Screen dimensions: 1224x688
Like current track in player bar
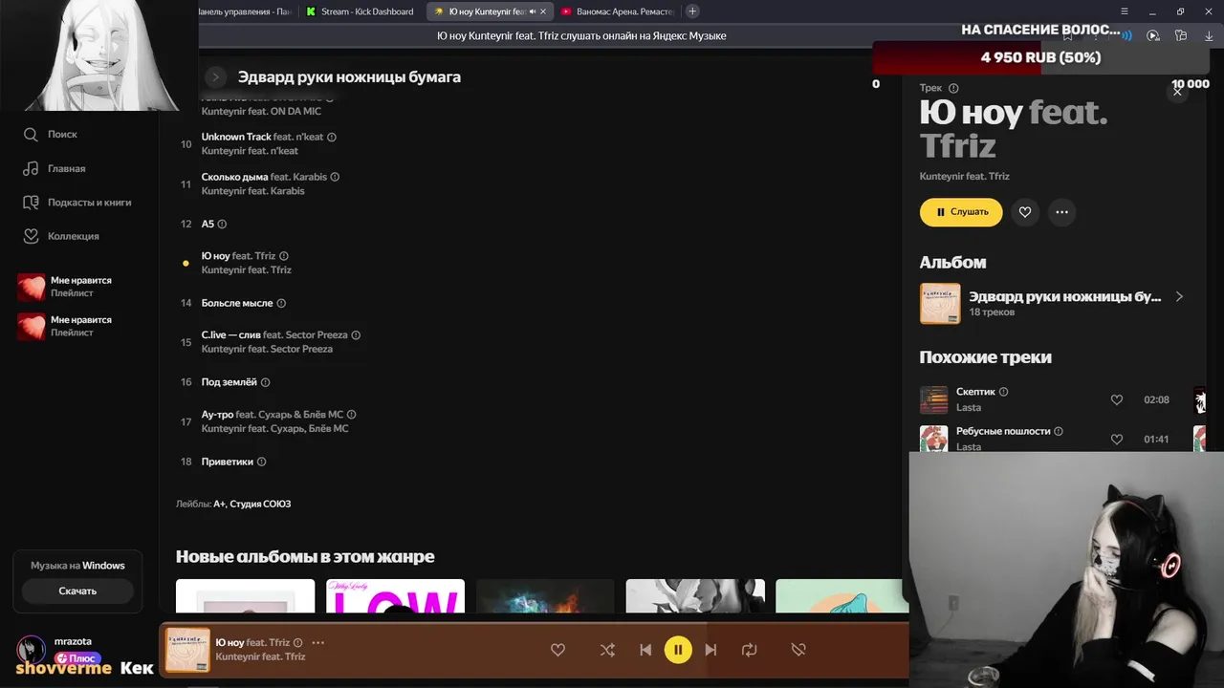click(557, 650)
